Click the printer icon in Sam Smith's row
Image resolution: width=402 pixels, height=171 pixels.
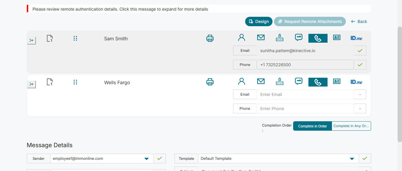point(210,38)
